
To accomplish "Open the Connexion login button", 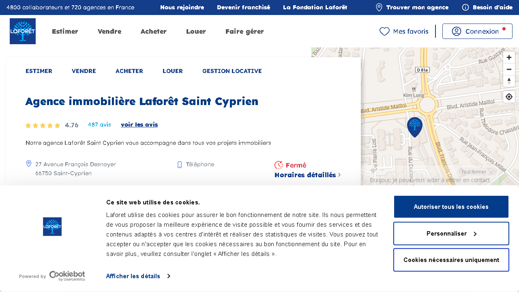I will tap(477, 31).
